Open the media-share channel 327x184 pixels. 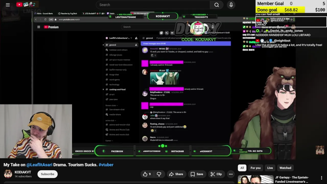(x=115, y=114)
